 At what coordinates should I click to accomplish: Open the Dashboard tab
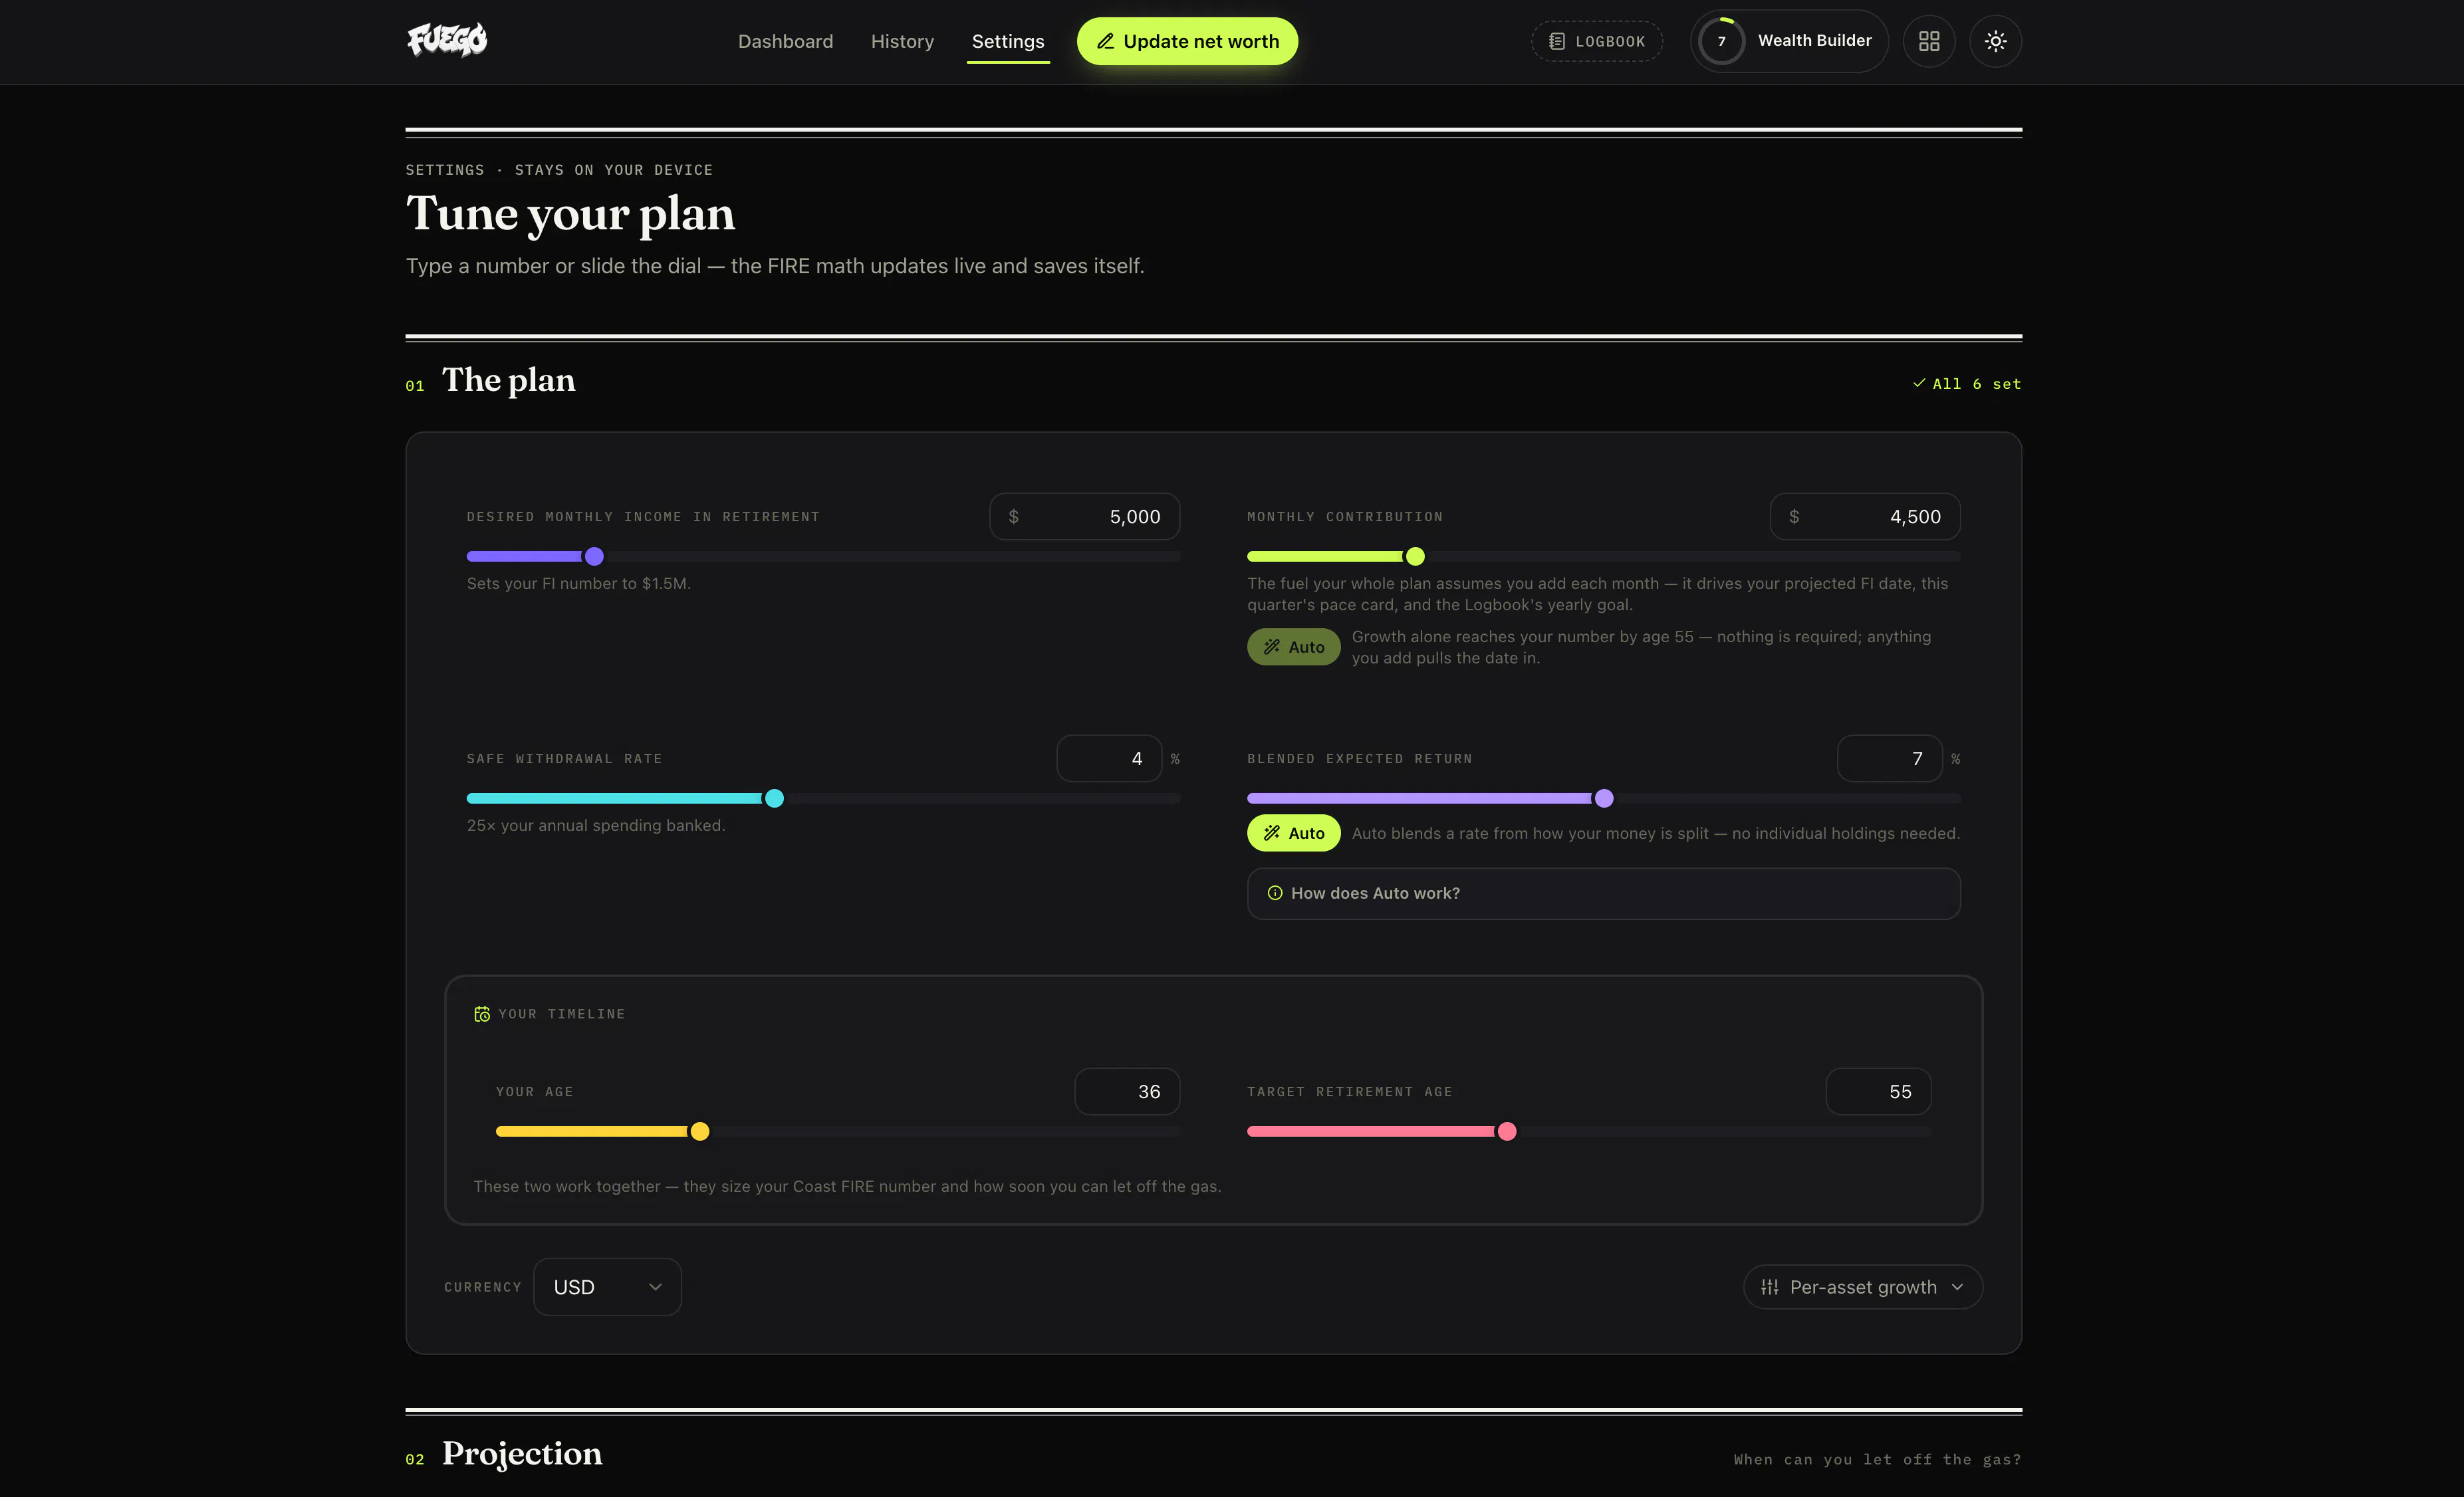(785, 41)
